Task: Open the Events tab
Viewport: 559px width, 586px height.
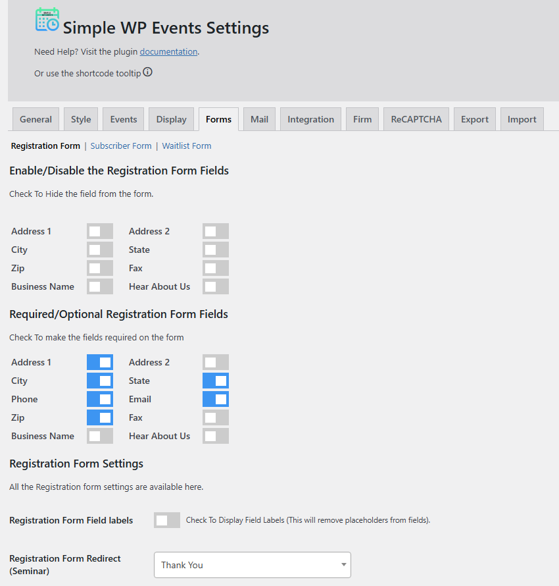Action: pos(124,119)
